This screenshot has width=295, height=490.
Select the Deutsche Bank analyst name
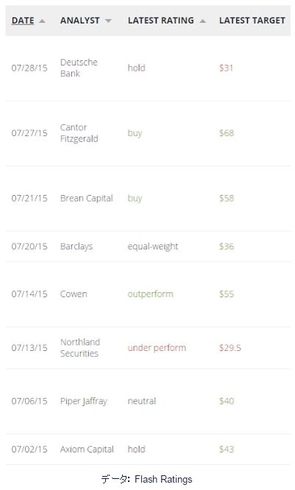click(79, 68)
